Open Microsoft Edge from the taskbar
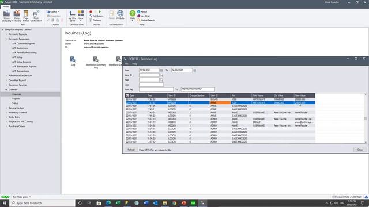 108,203
